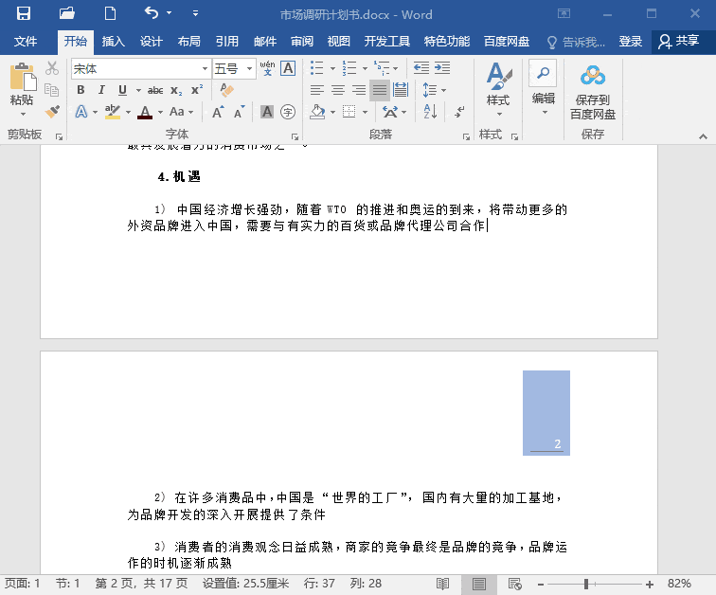
Task: Open the Customize Quick Access Toolbar arrow
Action: pyautogui.click(x=195, y=13)
